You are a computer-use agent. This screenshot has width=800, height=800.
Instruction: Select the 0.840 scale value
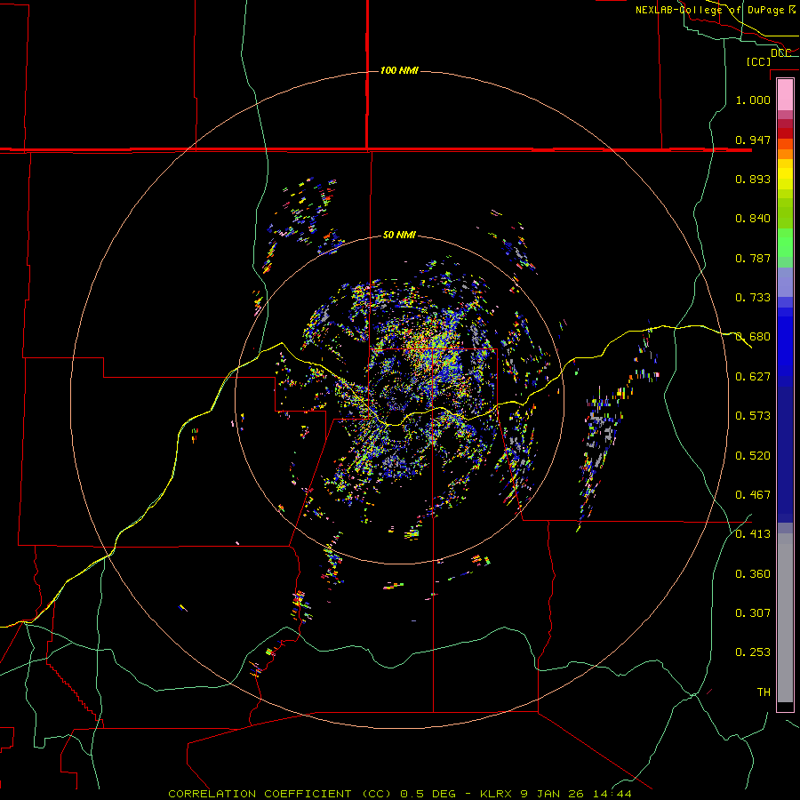pyautogui.click(x=753, y=219)
